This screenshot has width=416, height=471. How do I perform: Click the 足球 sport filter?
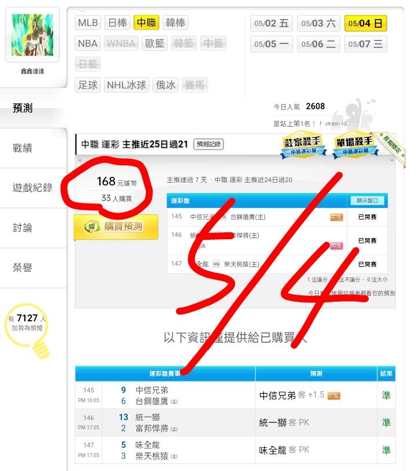click(88, 85)
